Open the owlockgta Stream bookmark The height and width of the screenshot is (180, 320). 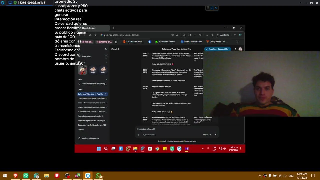166,42
